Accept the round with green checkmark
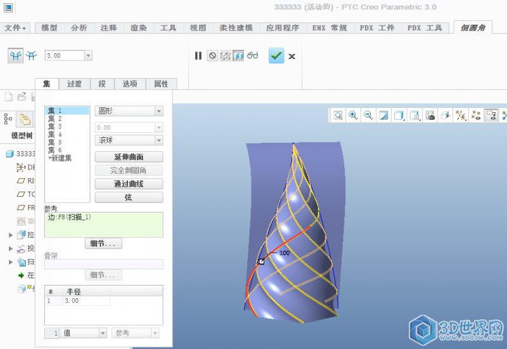 [276, 56]
